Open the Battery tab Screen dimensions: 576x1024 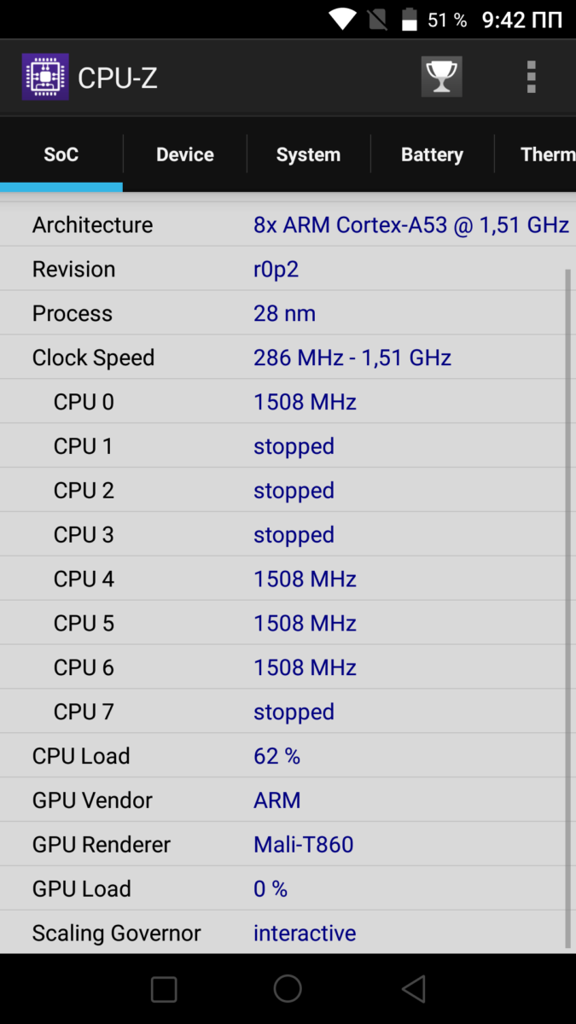[x=432, y=154]
